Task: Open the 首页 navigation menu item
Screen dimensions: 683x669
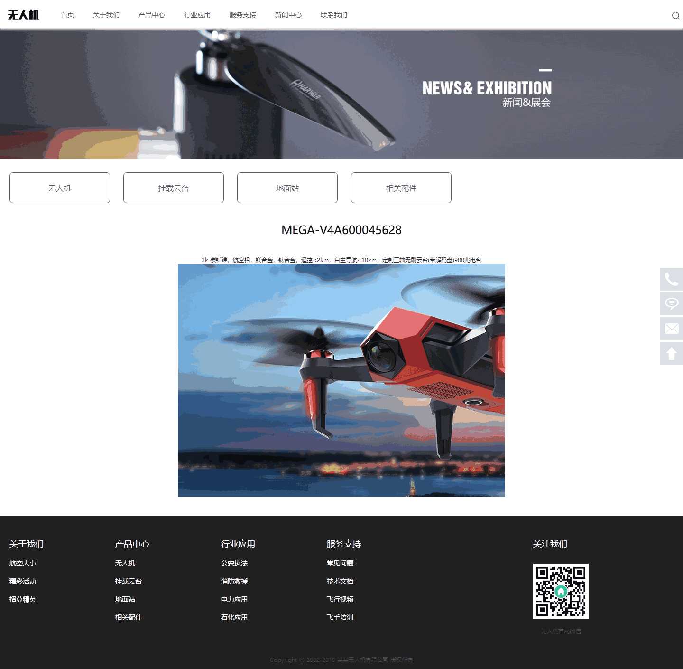Action: point(67,15)
